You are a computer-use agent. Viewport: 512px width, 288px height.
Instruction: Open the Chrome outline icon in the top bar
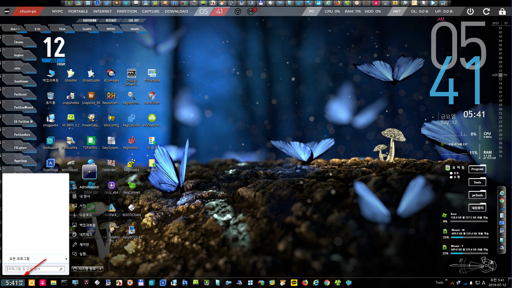(238, 11)
